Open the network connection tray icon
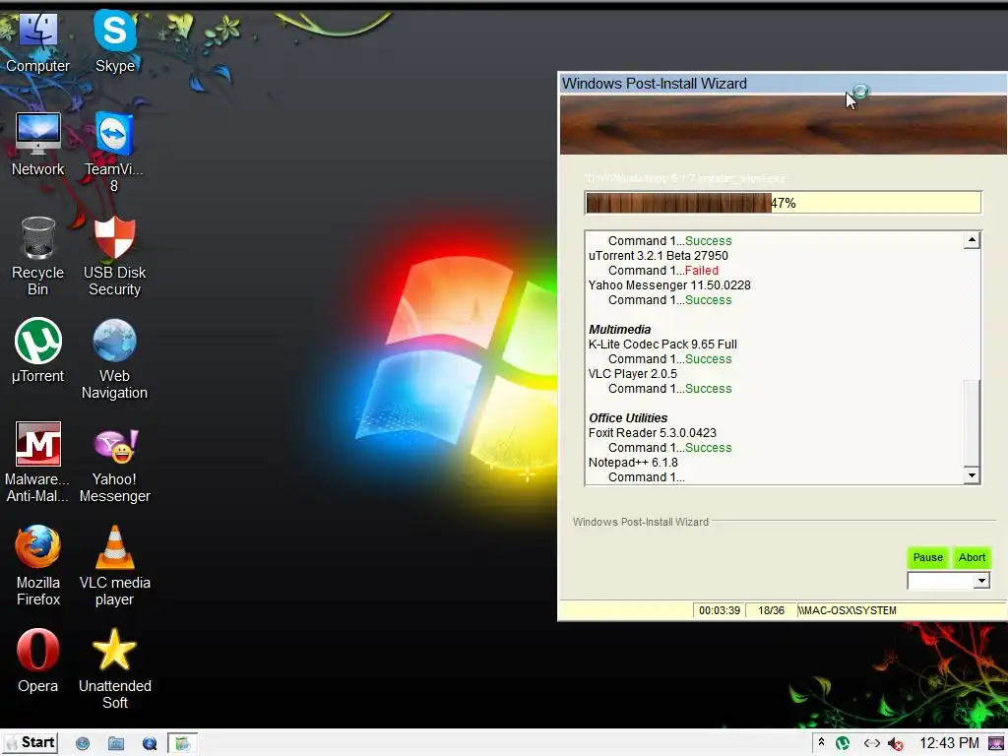The height and width of the screenshot is (756, 1008). point(872,743)
